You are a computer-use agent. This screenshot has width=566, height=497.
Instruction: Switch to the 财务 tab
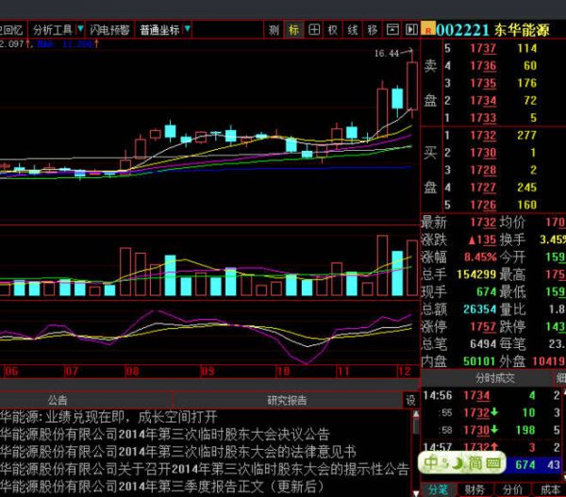pyautogui.click(x=474, y=489)
